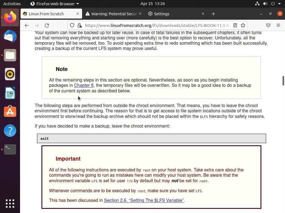This screenshot has width=285, height=213.
Task: Open Terminal from the dock
Action: point(10,149)
